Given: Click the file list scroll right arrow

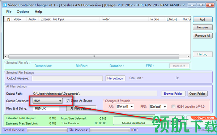Looking at the screenshot, I should click(x=188, y=57).
